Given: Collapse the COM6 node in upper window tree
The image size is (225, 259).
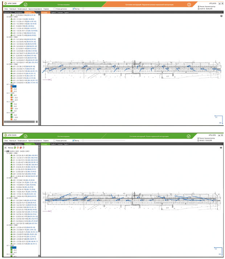Looking at the screenshot, I should (7, 64).
